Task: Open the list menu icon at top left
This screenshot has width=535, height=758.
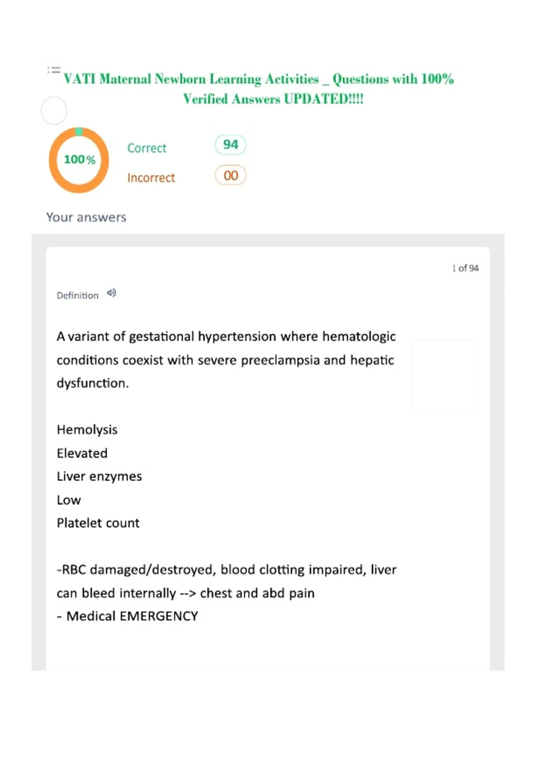Action: pyautogui.click(x=53, y=70)
